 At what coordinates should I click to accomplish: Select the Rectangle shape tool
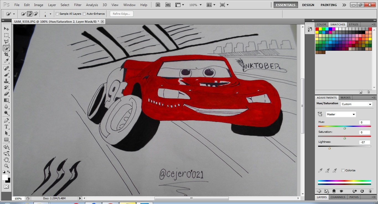tap(6, 140)
